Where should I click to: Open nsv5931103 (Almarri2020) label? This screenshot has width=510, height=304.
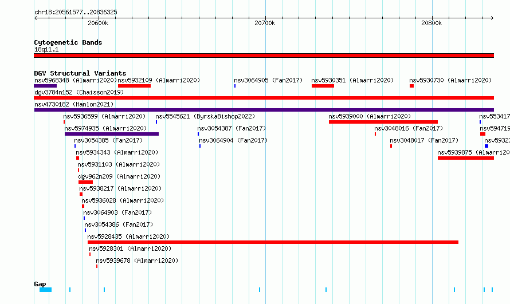[119, 164]
